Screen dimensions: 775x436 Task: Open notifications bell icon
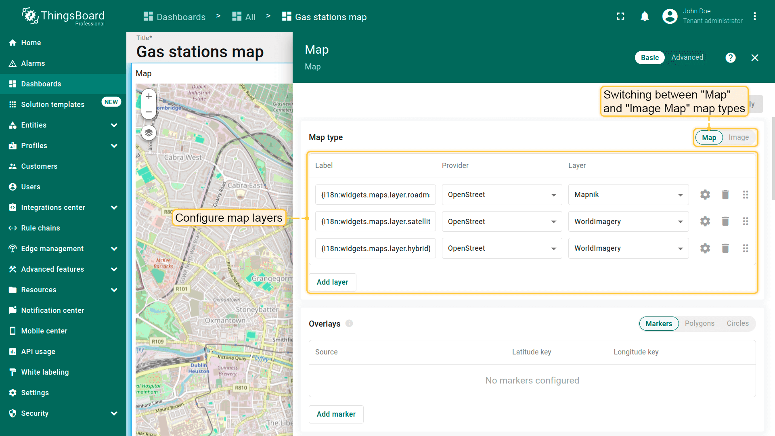pos(645,17)
